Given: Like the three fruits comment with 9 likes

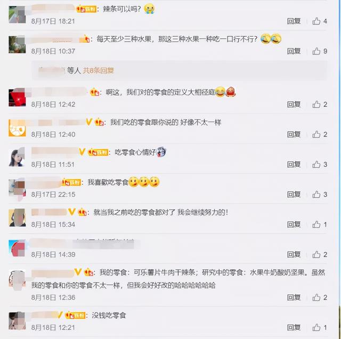Looking at the screenshot, I should pyautogui.click(x=319, y=51).
